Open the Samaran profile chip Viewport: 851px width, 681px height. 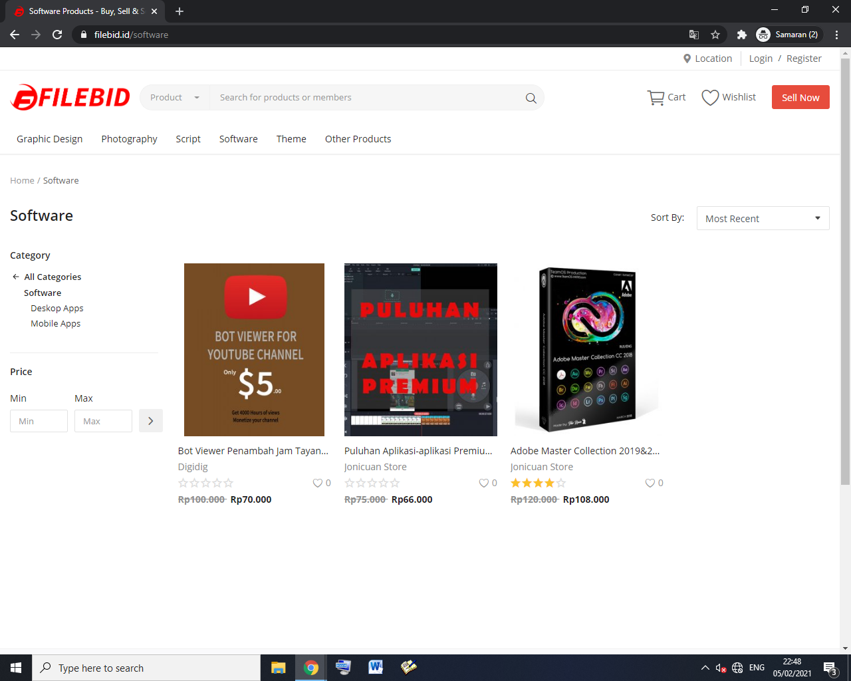point(789,35)
